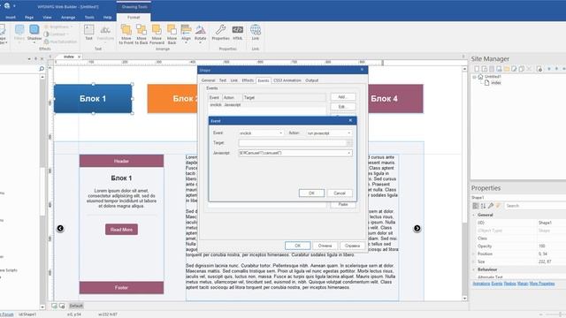Viewport: 566px width, 318px height.
Task: Open the Rotate dropdown in Arrange group
Action: tap(201, 42)
